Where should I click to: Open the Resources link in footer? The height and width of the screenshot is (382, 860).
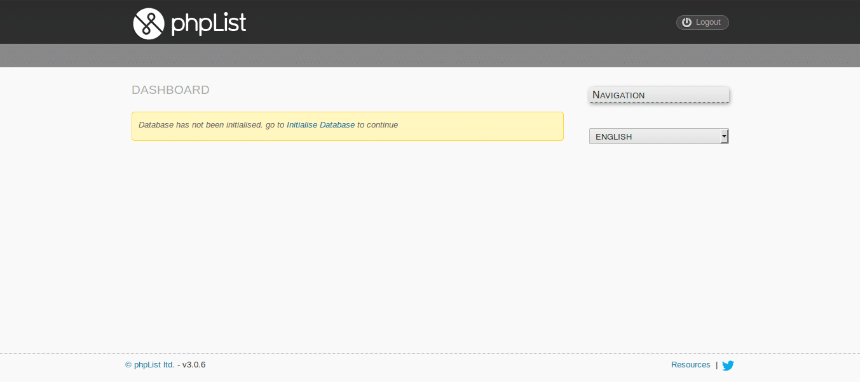pos(690,365)
